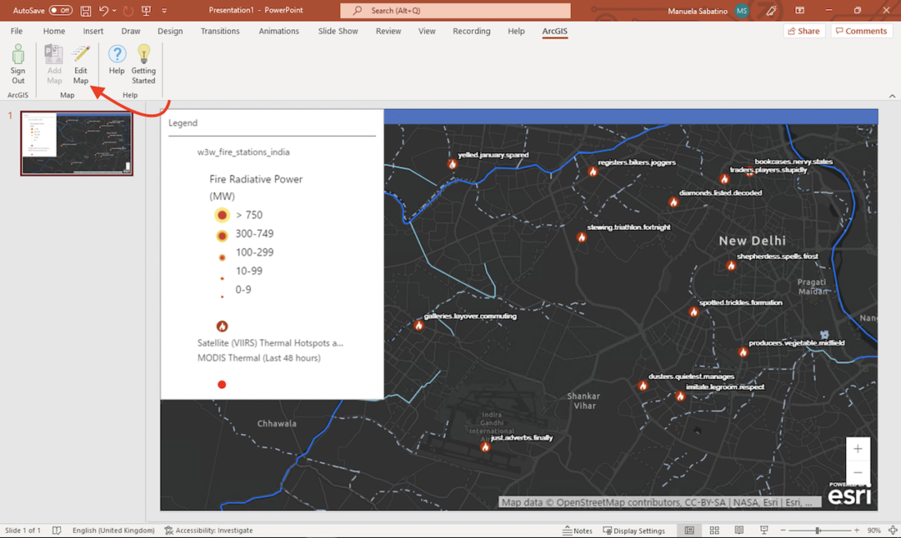The height and width of the screenshot is (538, 901).
Task: Click fire marker at stewing.triathlon.fortnight
Action: [x=582, y=237]
